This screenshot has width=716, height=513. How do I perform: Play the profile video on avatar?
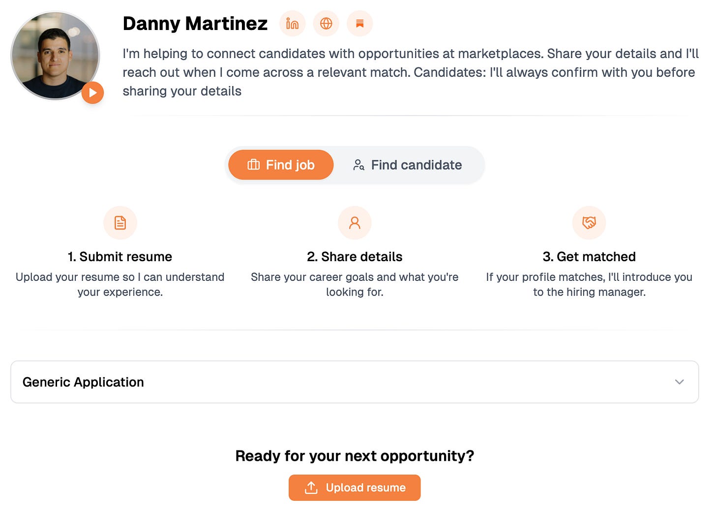[x=92, y=92]
